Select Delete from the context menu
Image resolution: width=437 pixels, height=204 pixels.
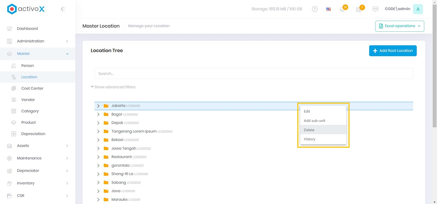[x=309, y=130]
